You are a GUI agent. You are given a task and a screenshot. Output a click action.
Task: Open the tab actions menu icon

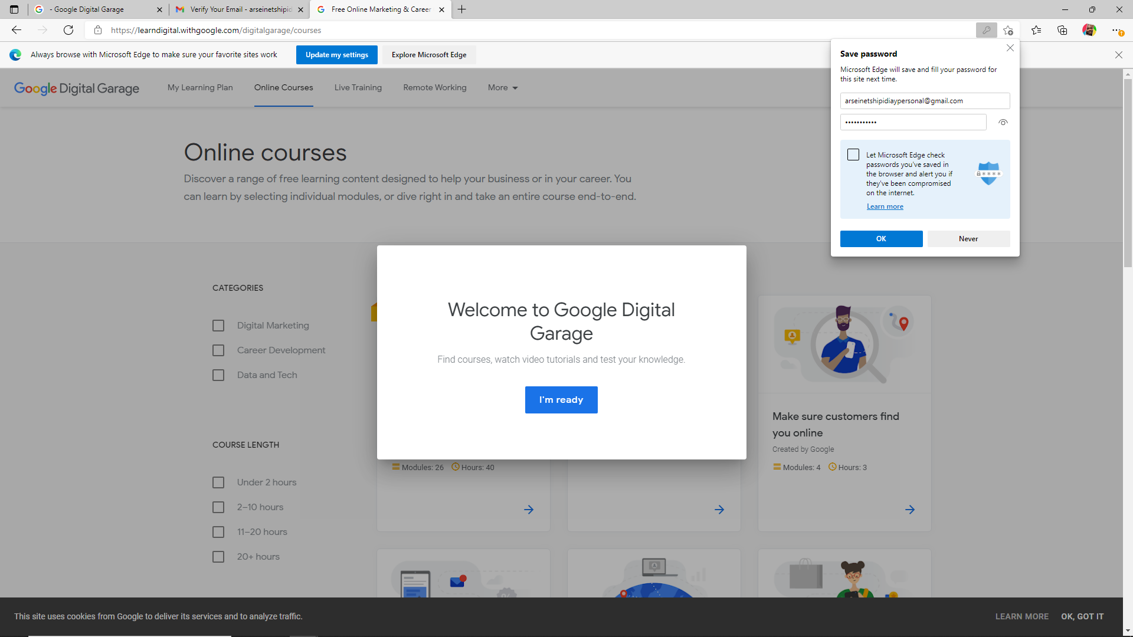[14, 9]
